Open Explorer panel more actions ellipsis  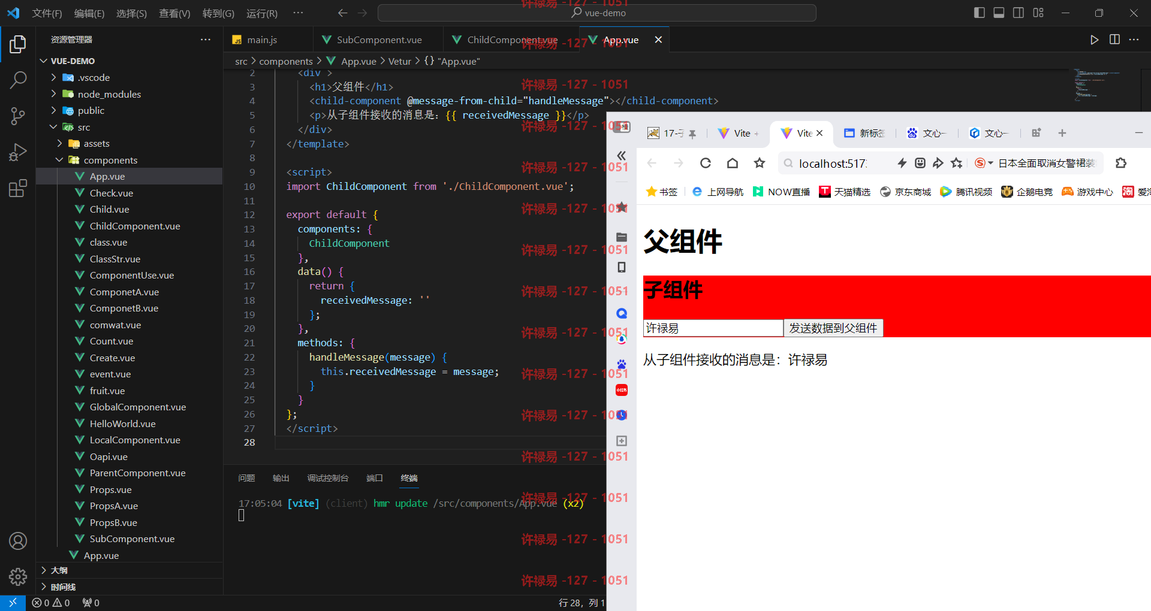pyautogui.click(x=206, y=40)
